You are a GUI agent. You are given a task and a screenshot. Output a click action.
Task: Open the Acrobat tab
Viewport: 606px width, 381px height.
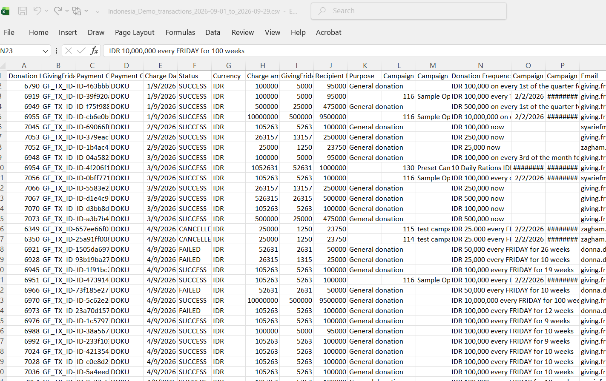[x=328, y=32]
